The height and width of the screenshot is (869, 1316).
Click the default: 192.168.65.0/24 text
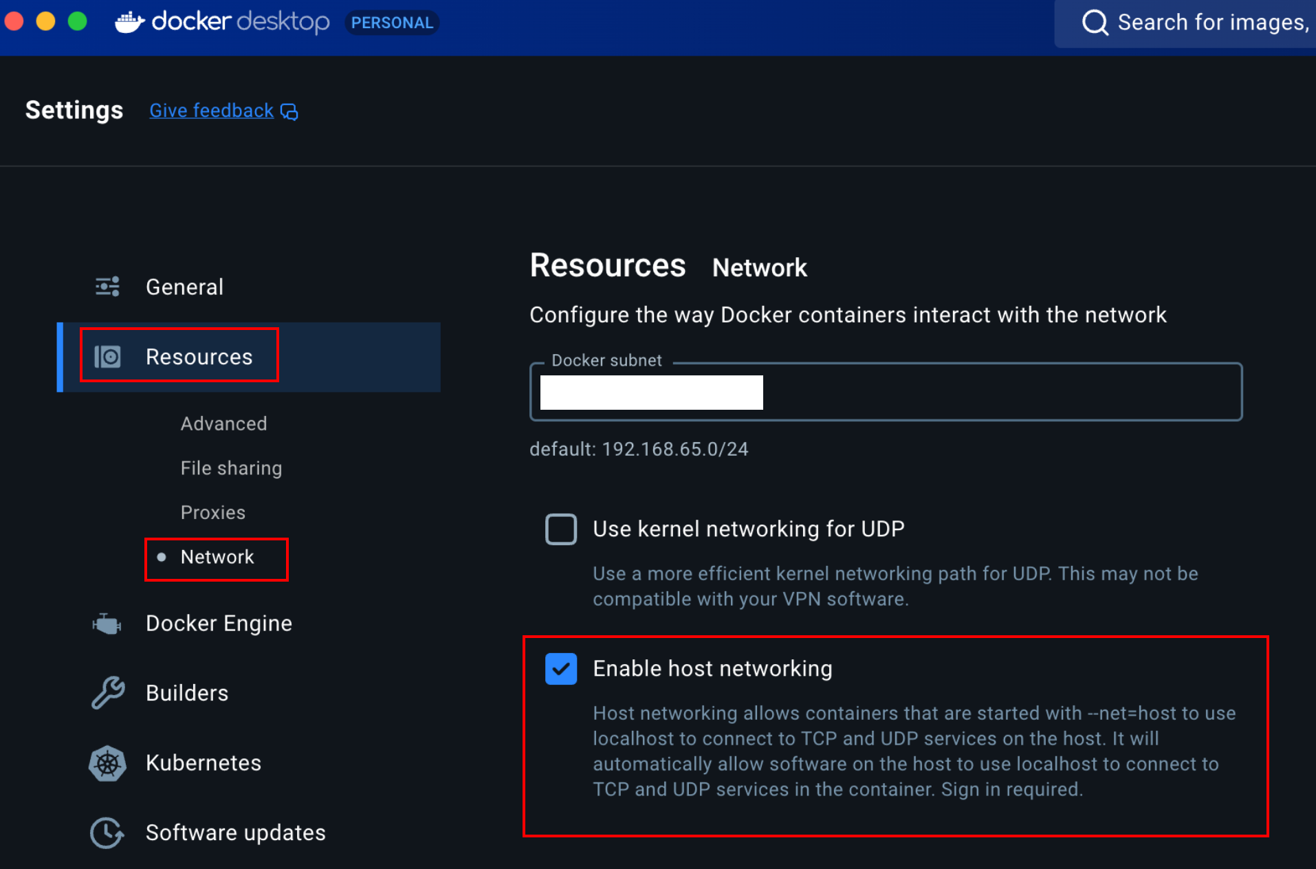tap(639, 449)
